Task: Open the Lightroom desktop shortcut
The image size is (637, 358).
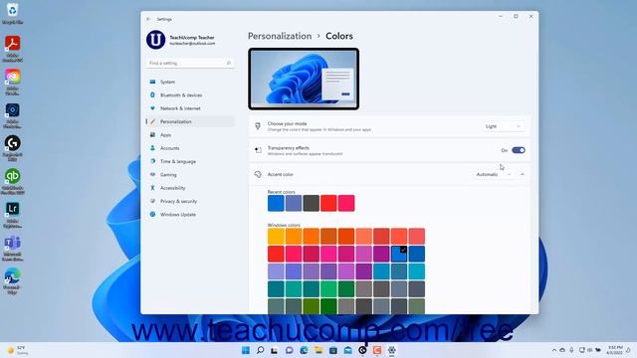Action: click(x=13, y=215)
